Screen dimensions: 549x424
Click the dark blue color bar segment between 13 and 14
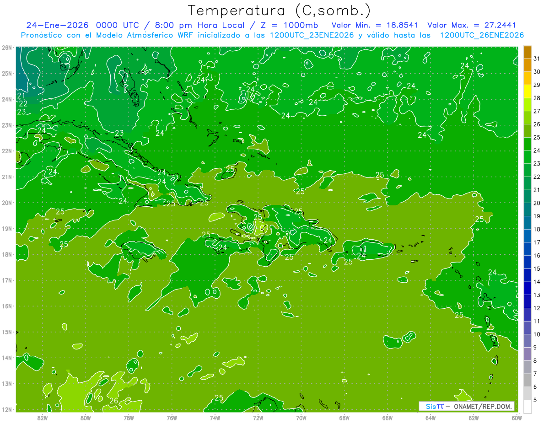[527, 288]
